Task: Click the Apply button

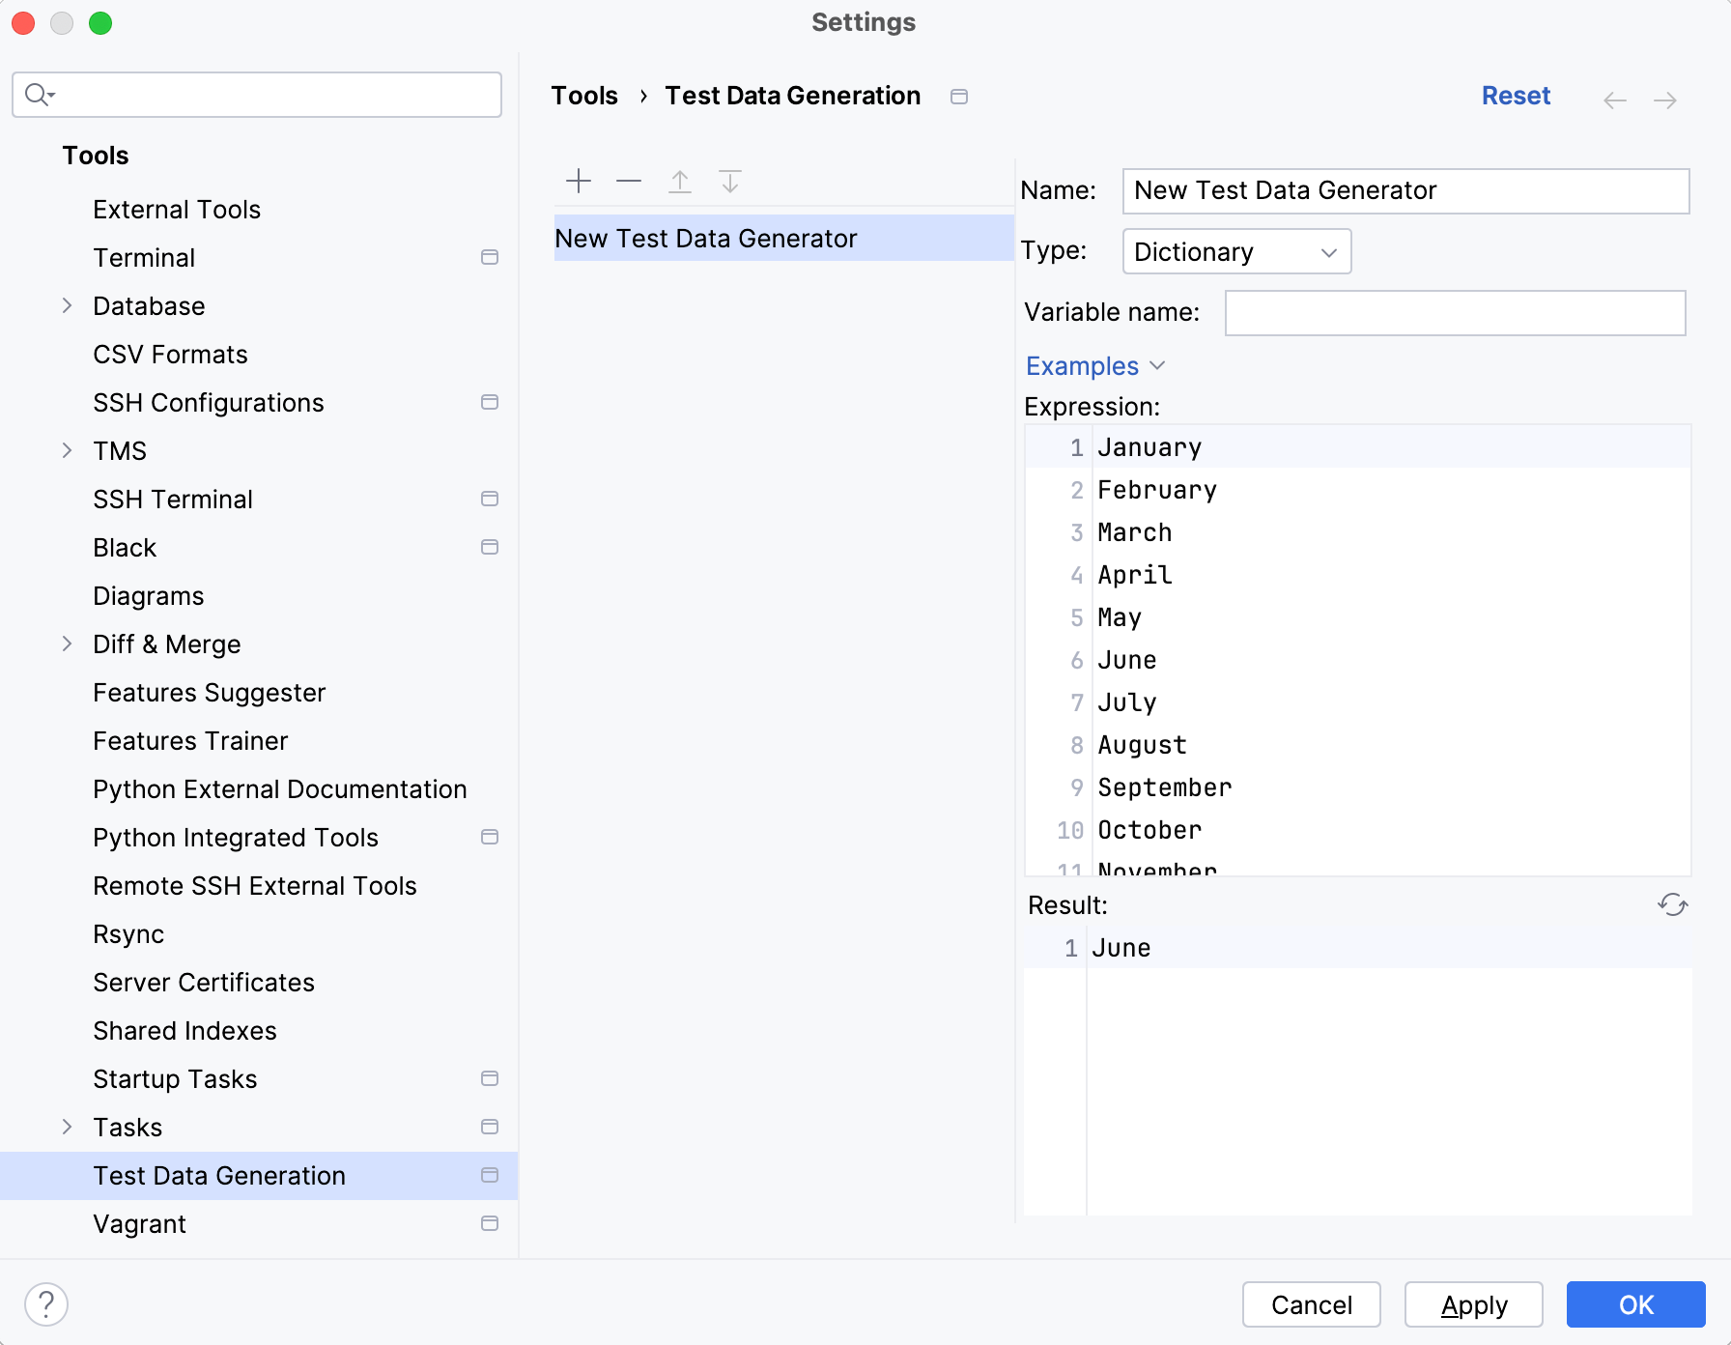Action: point(1472,1304)
